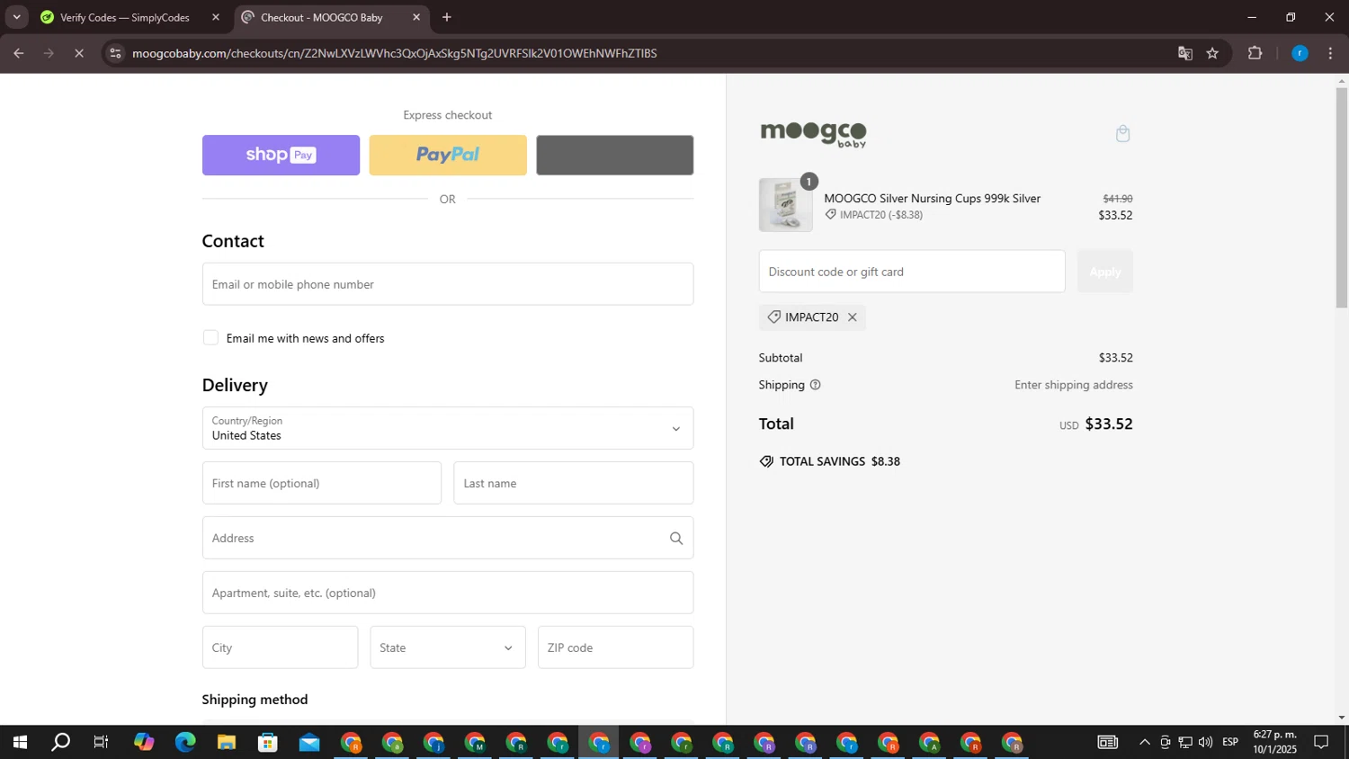The height and width of the screenshot is (759, 1349).
Task: Click the City input field
Action: 280,647
